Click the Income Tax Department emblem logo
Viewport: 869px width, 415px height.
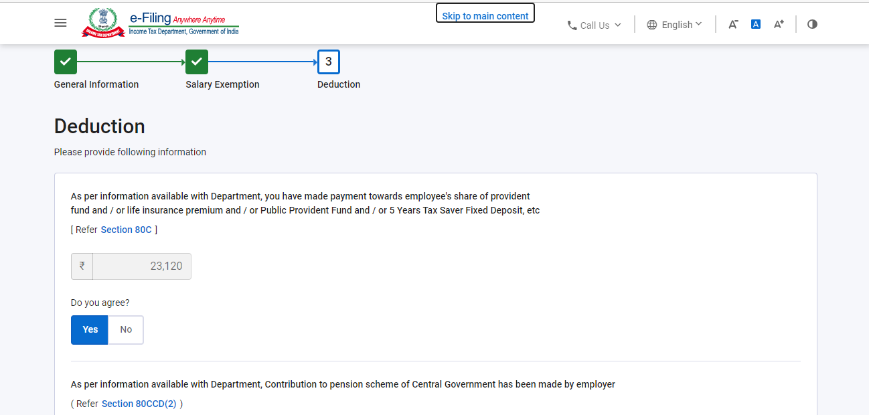(102, 23)
